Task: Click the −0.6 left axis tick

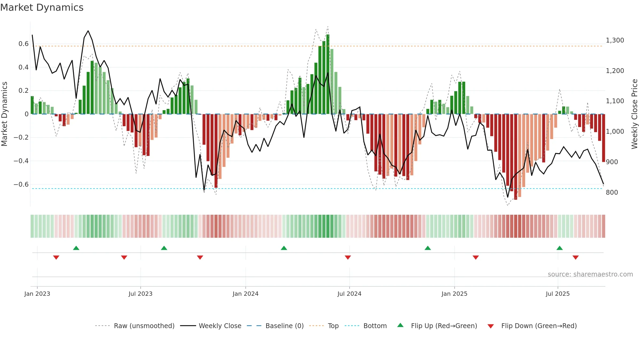Action: [21, 185]
